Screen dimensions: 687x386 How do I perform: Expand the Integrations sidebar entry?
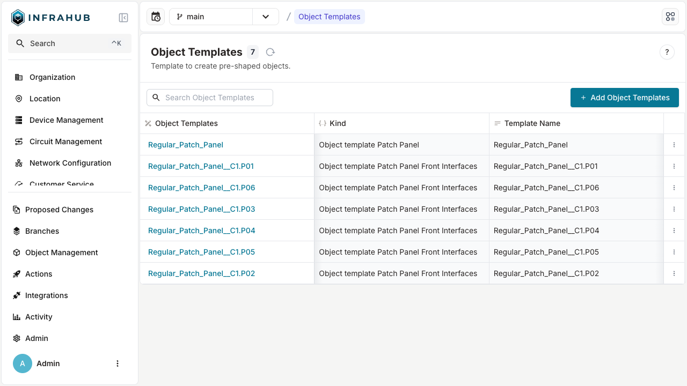pyautogui.click(x=47, y=295)
